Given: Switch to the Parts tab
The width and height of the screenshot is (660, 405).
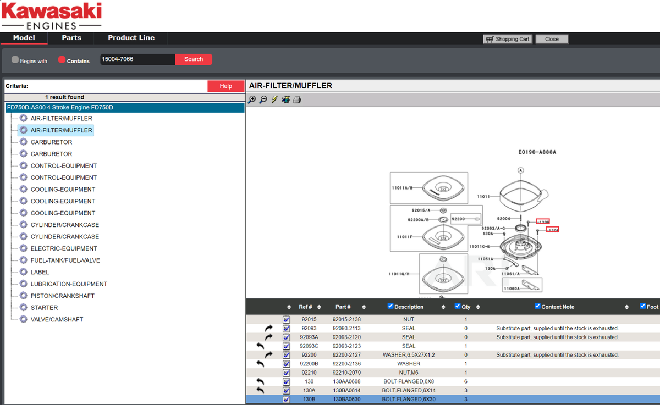Looking at the screenshot, I should click(71, 38).
